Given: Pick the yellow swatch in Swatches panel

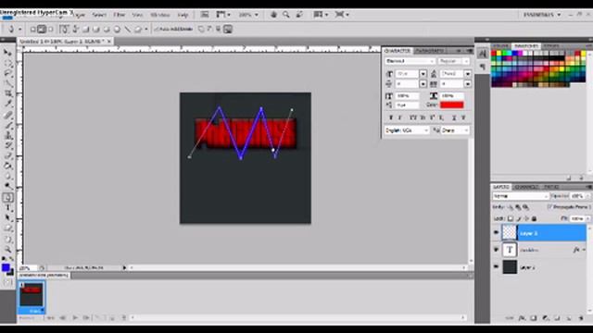Looking at the screenshot, I should [498, 54].
